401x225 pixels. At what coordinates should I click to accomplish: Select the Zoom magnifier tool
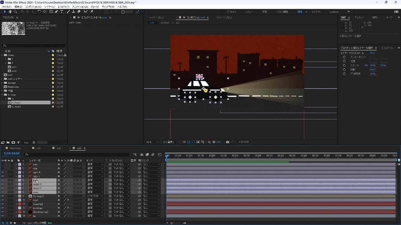click(x=15, y=12)
